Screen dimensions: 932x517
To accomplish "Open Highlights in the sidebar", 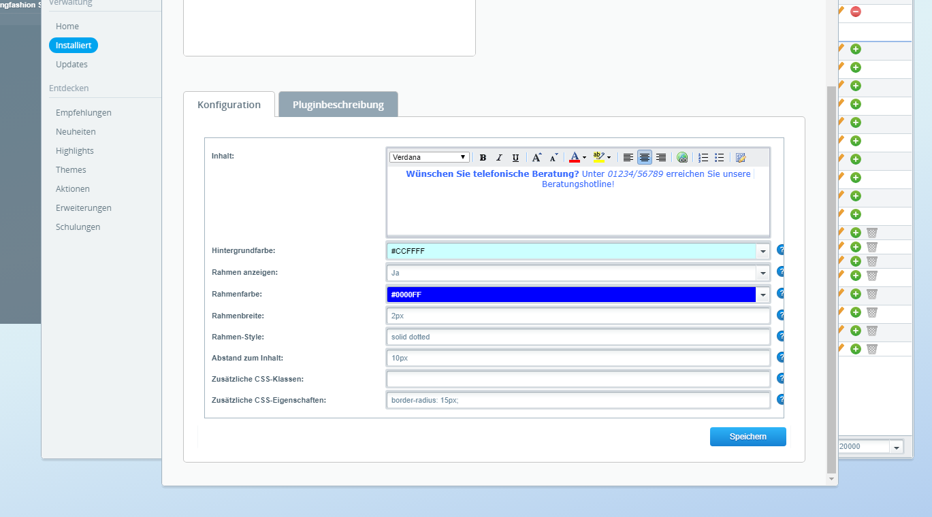I will 75,151.
